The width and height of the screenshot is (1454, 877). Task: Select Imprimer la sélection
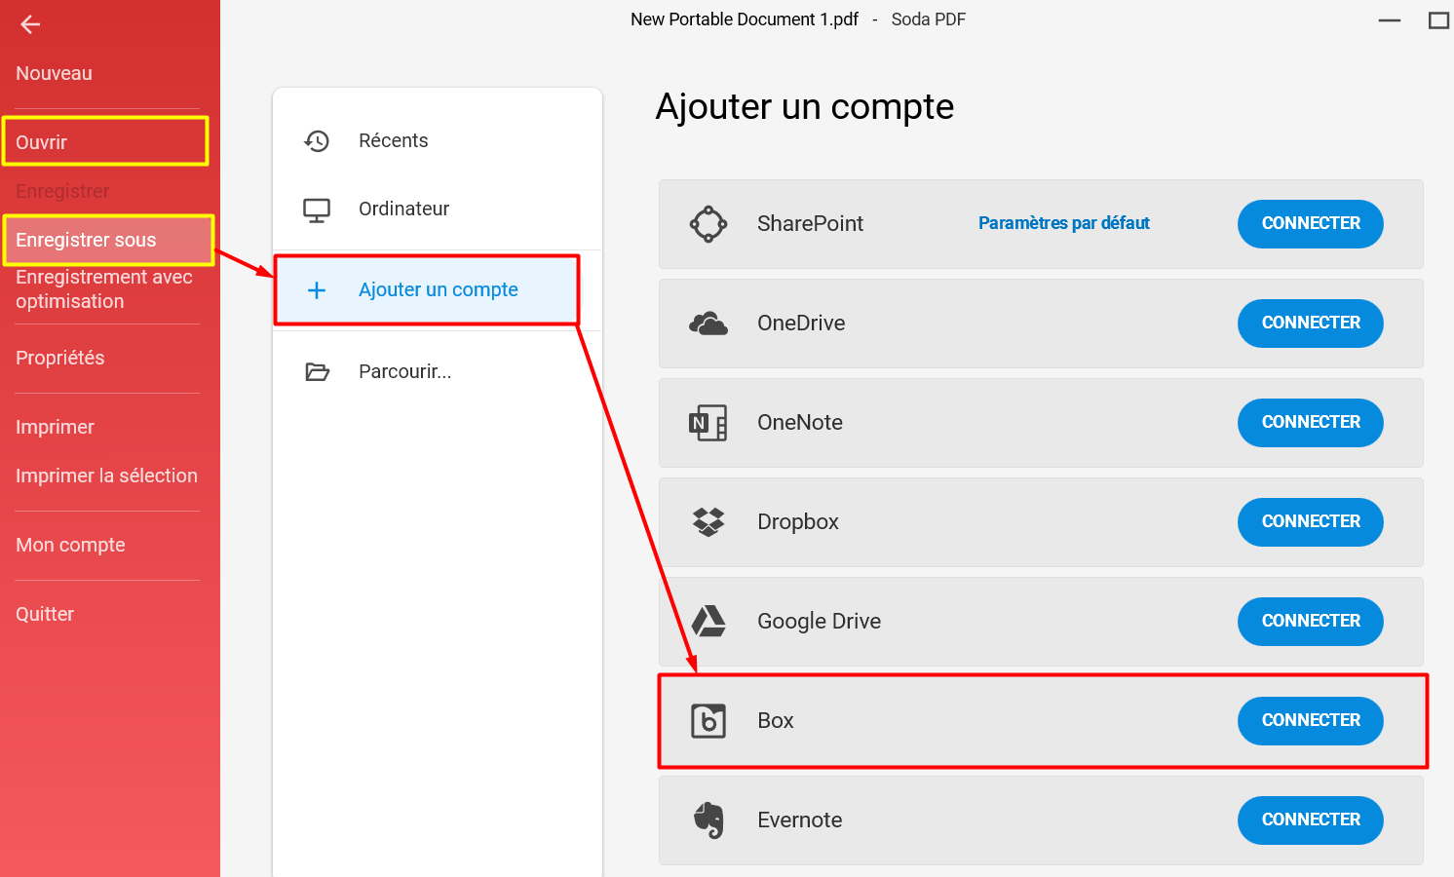106,476
